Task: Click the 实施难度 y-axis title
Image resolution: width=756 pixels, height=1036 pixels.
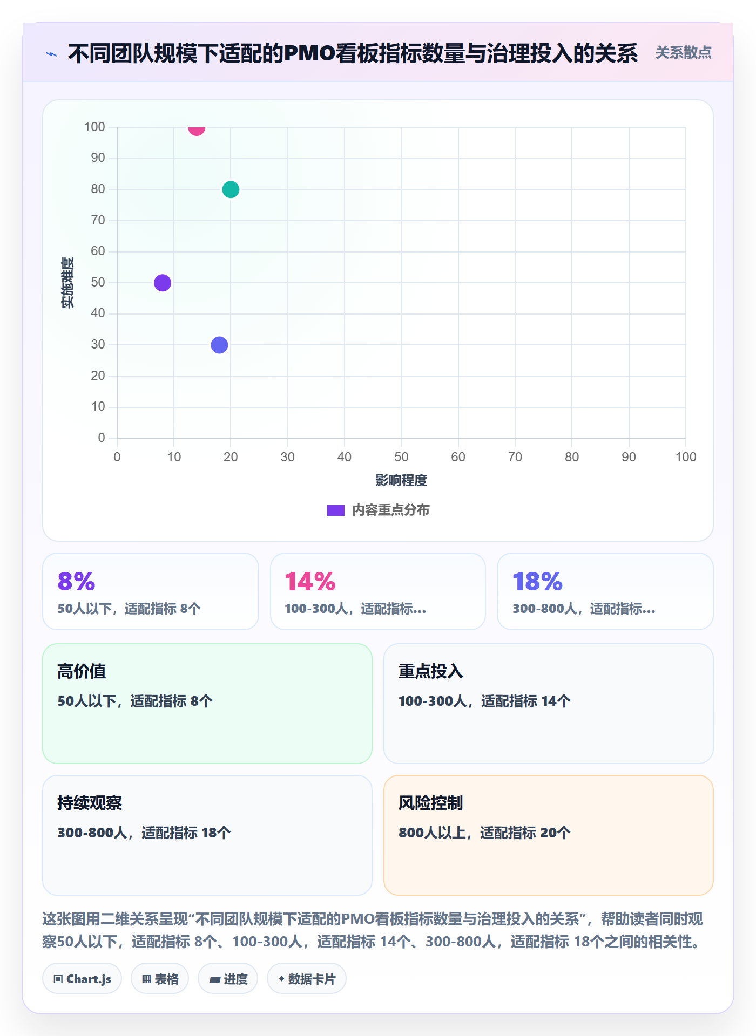Action: click(67, 283)
